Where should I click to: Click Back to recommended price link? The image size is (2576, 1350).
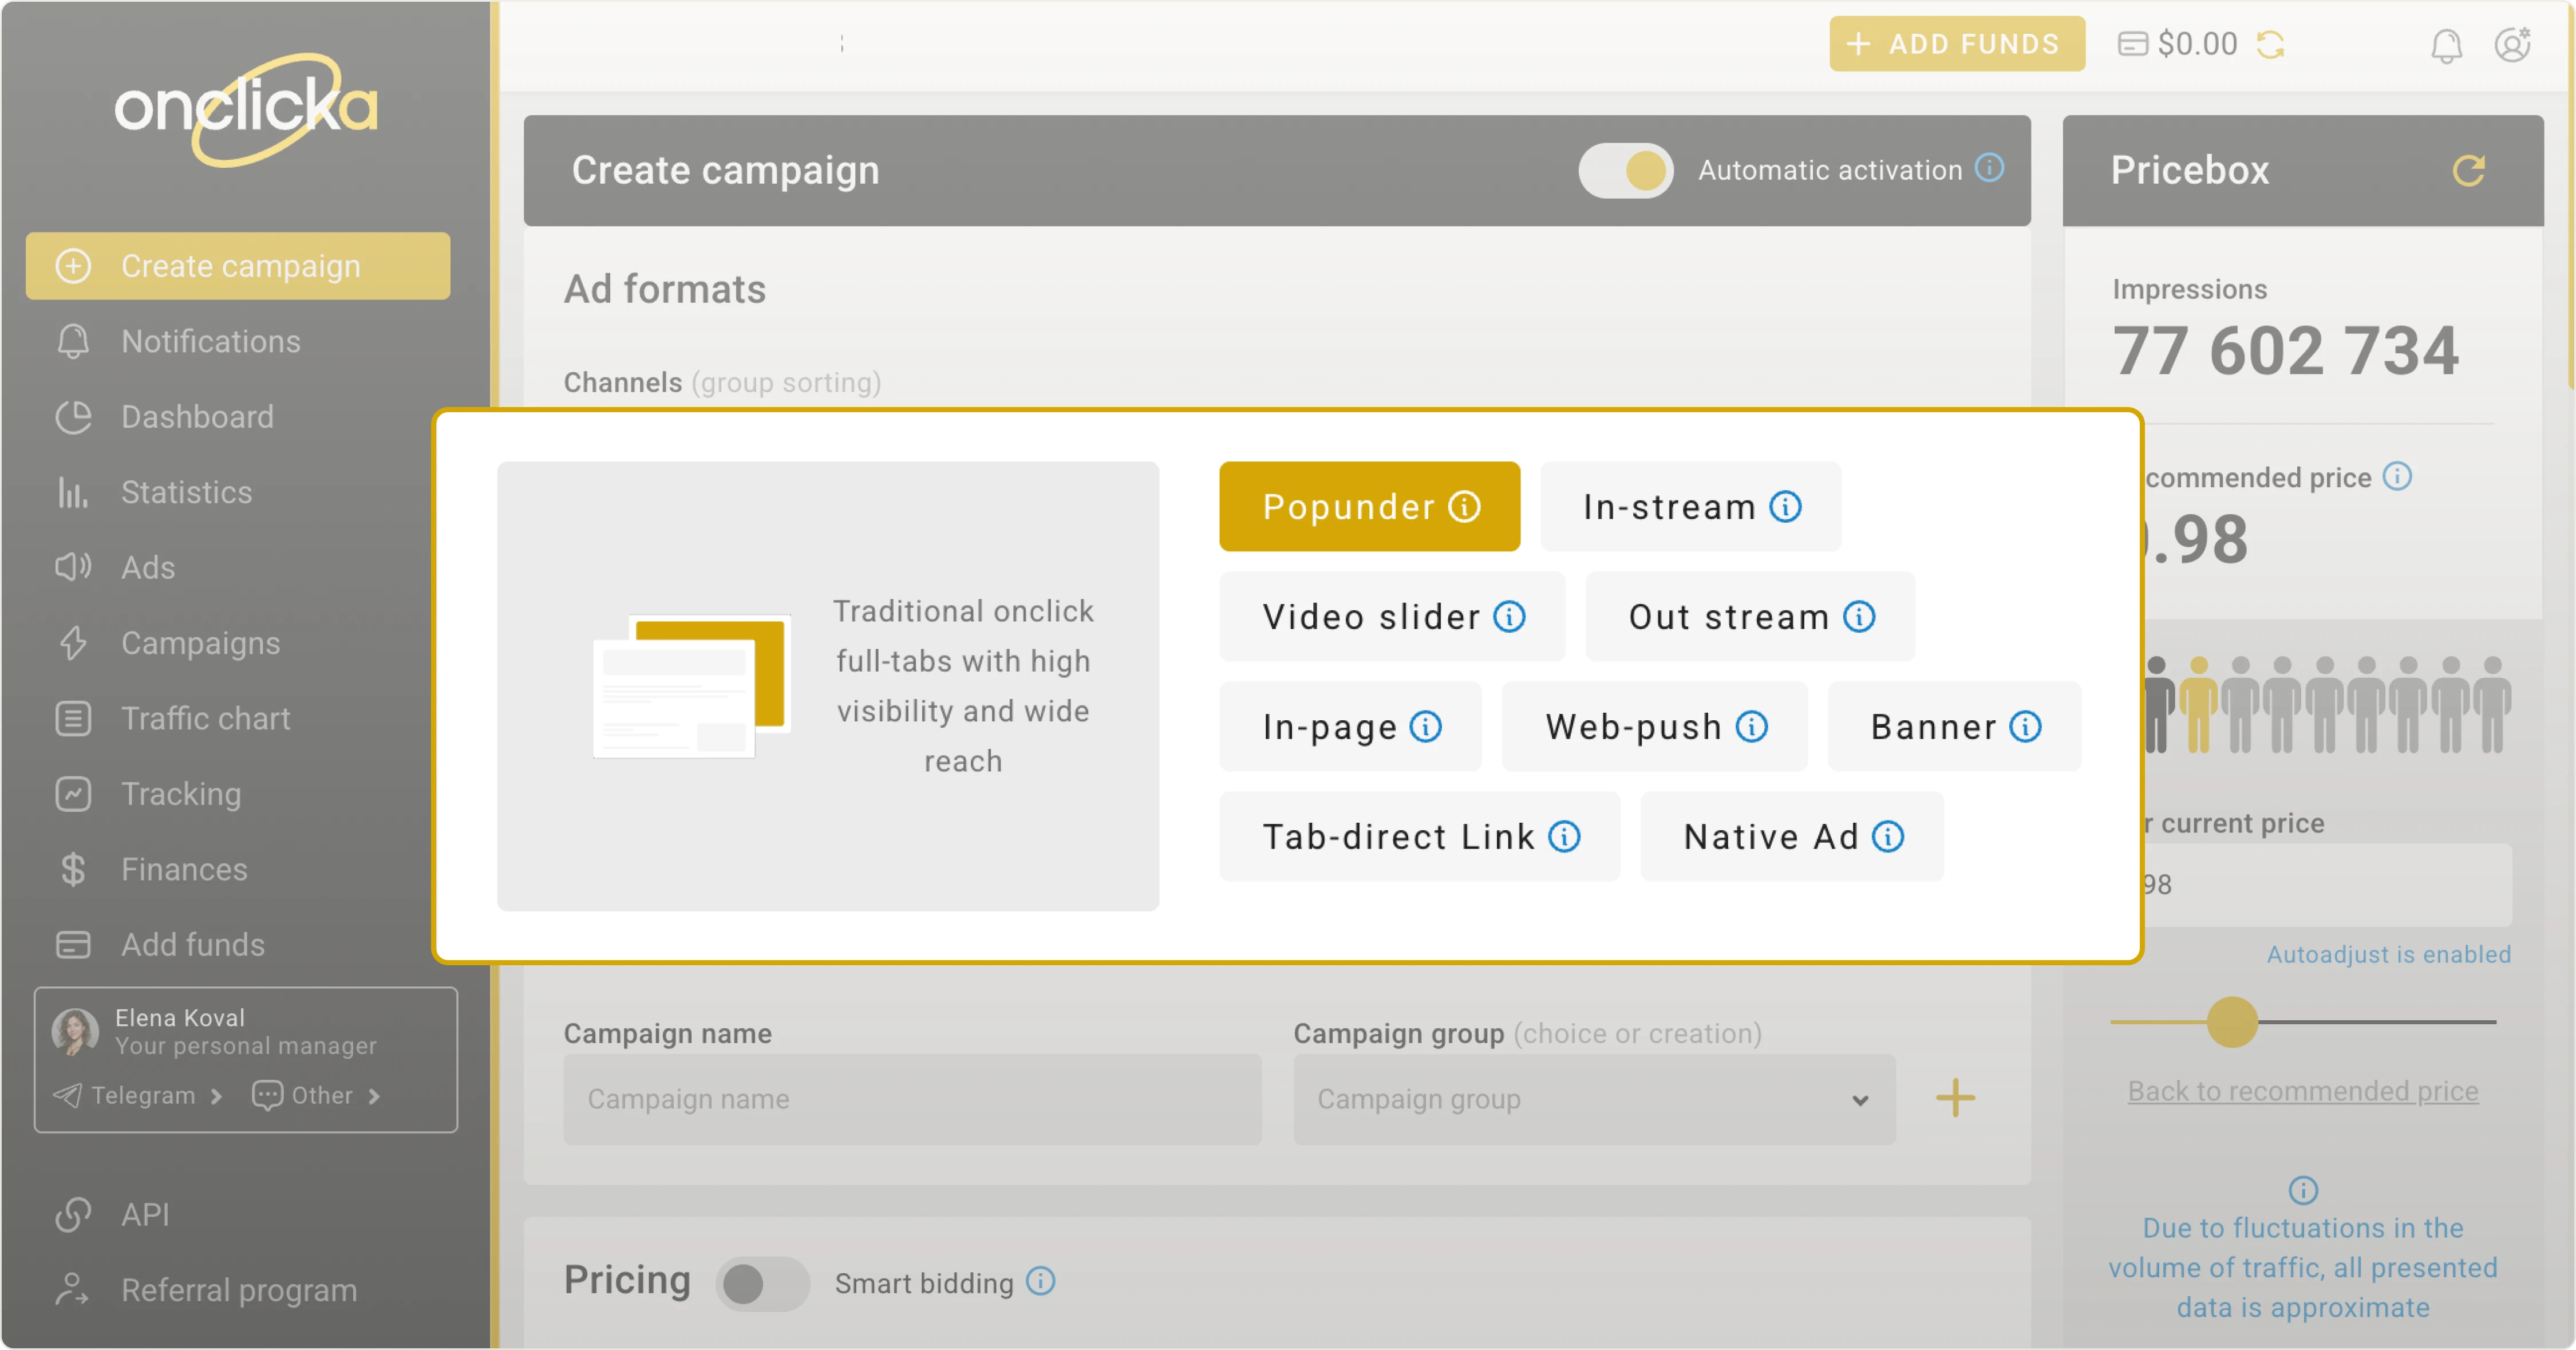[2302, 1091]
